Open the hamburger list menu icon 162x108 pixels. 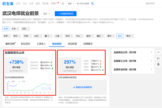tap(63, 3)
